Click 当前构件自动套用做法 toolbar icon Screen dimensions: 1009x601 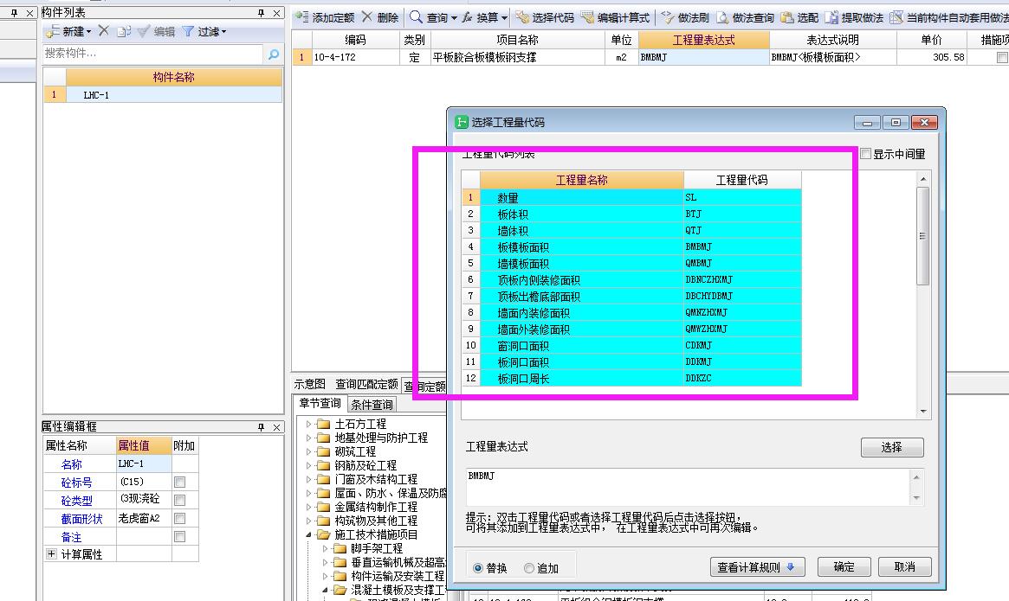(896, 17)
